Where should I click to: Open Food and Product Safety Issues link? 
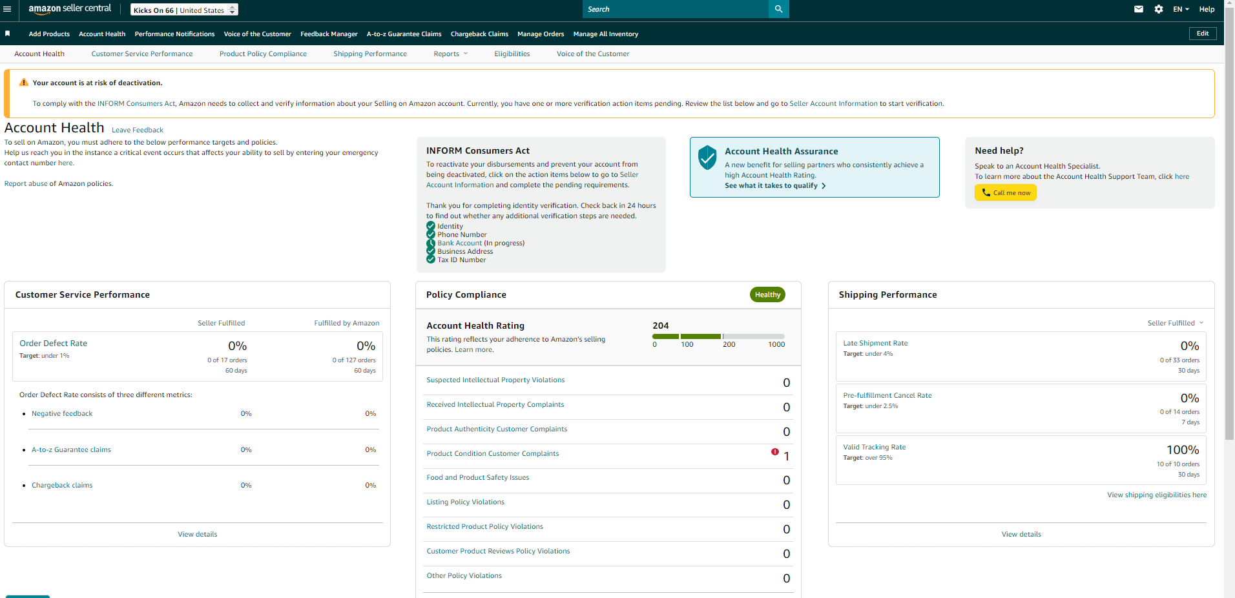478,477
